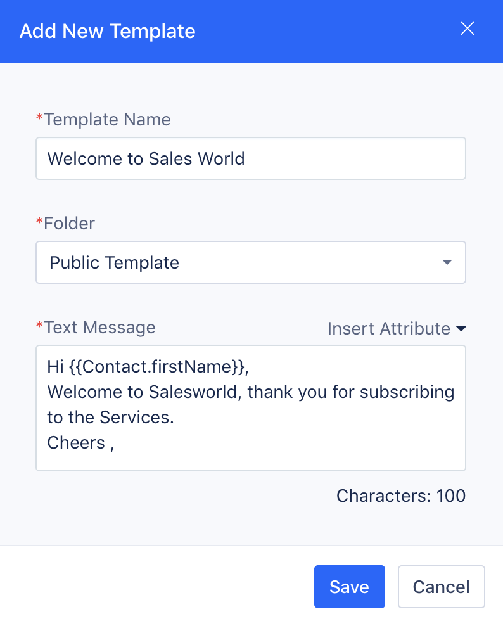Close the Add New Template dialog
This screenshot has width=503, height=626.
[x=467, y=29]
